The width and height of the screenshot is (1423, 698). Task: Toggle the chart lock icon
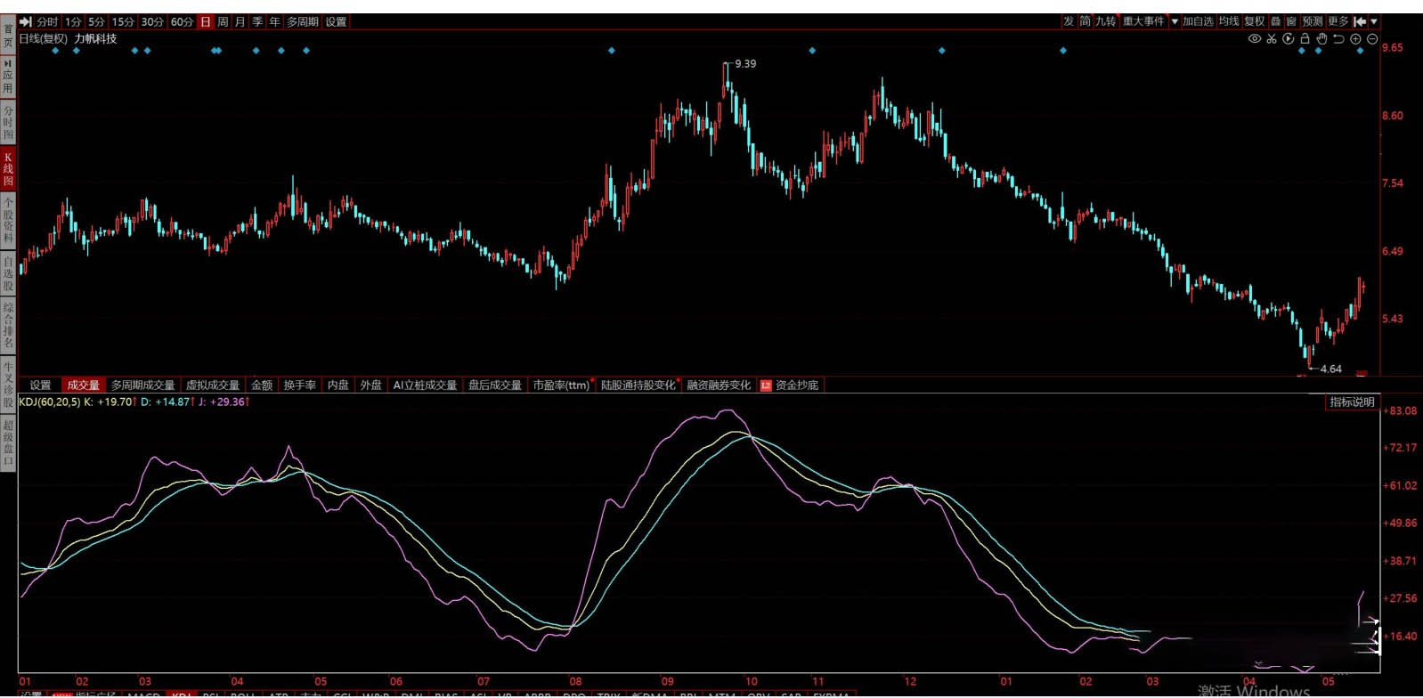1305,39
